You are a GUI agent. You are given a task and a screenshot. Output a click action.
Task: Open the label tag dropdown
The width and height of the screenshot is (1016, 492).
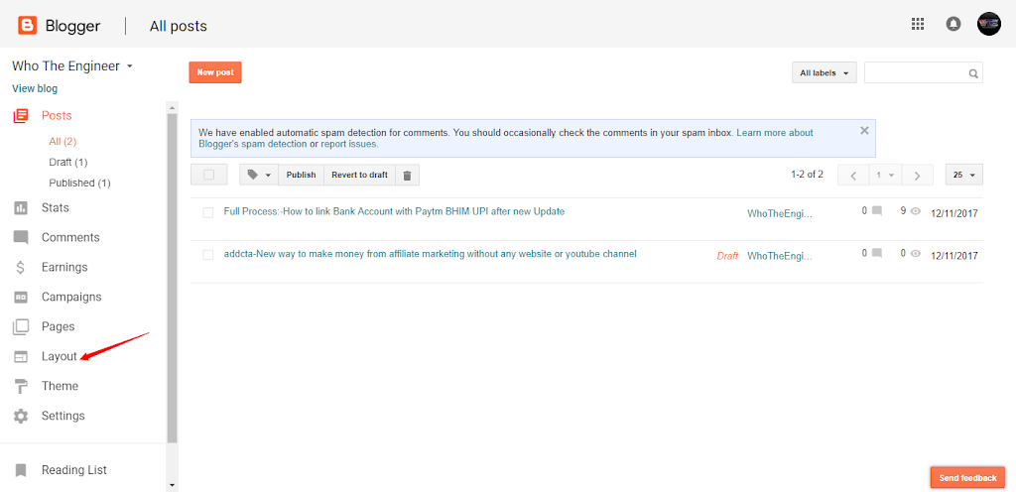point(258,175)
